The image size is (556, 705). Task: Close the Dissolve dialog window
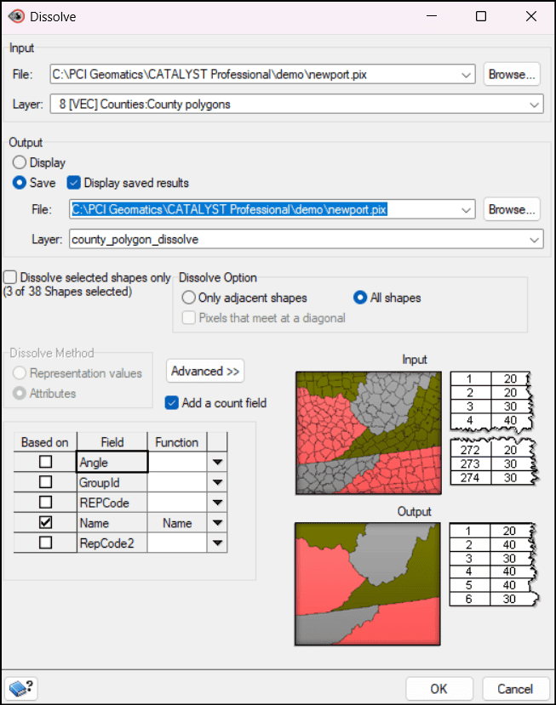[x=531, y=16]
